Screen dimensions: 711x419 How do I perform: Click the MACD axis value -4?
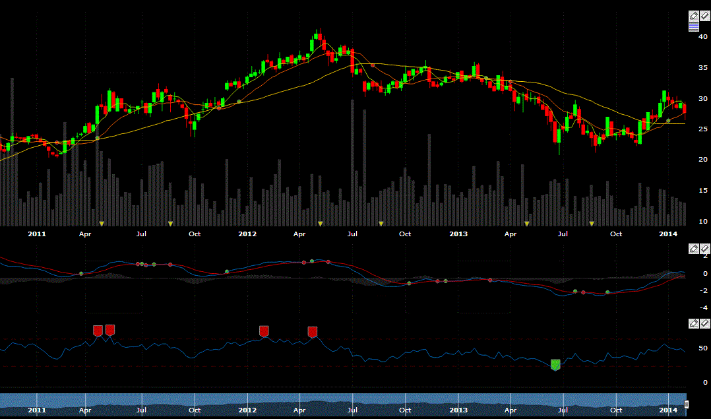pyautogui.click(x=703, y=308)
